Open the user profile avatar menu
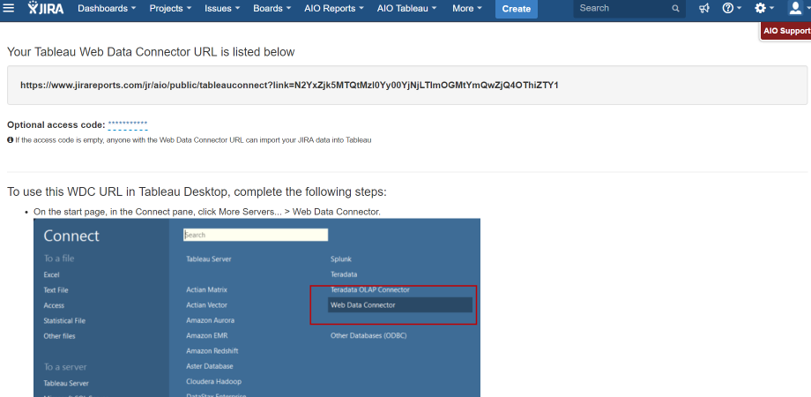 tap(797, 8)
